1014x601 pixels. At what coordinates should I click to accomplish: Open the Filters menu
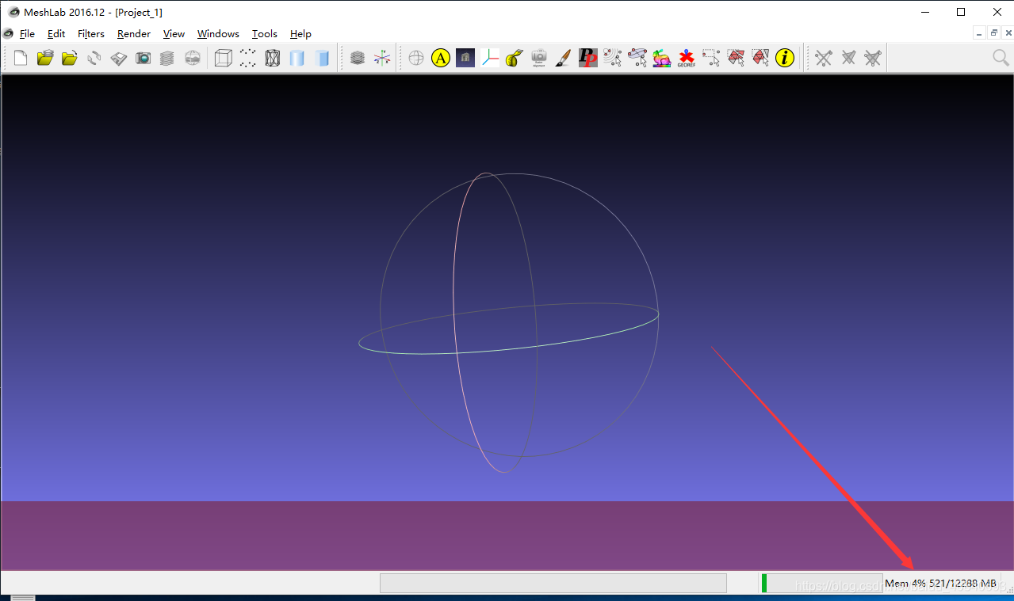(x=91, y=34)
